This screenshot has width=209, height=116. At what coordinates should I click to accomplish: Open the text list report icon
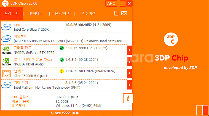click(116, 13)
